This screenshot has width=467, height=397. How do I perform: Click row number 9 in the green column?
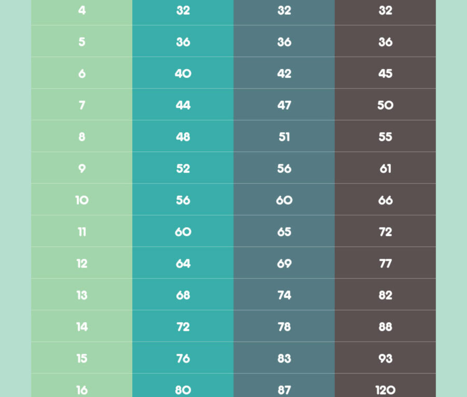coord(82,169)
